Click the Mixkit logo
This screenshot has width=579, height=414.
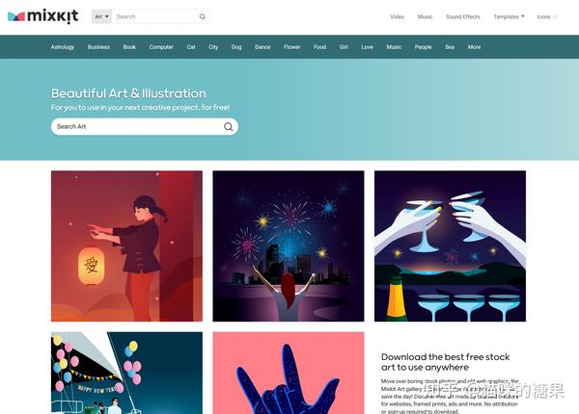click(42, 16)
